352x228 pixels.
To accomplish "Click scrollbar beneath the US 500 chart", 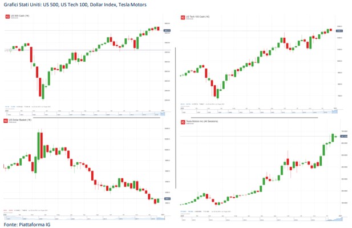I will click(x=96, y=117).
